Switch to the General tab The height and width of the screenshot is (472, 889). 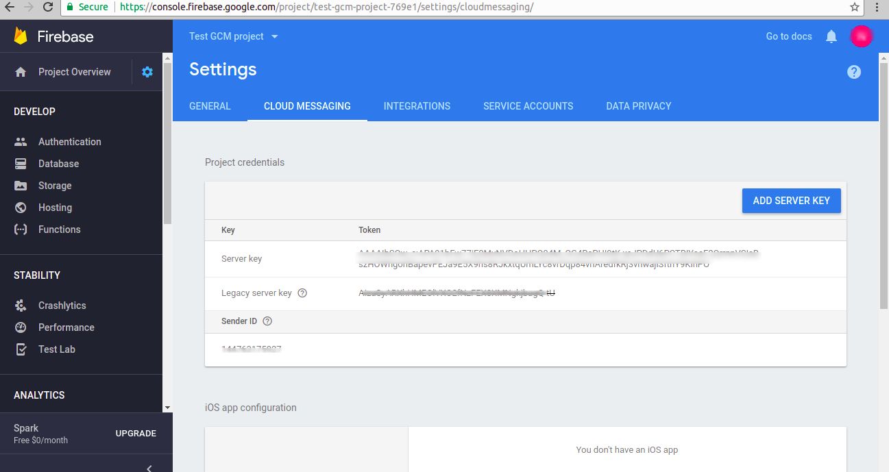[x=210, y=106]
